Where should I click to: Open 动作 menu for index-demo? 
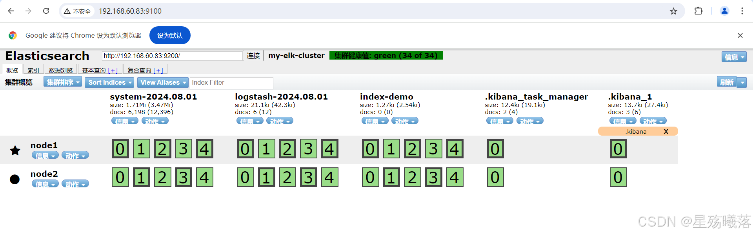[x=405, y=121]
